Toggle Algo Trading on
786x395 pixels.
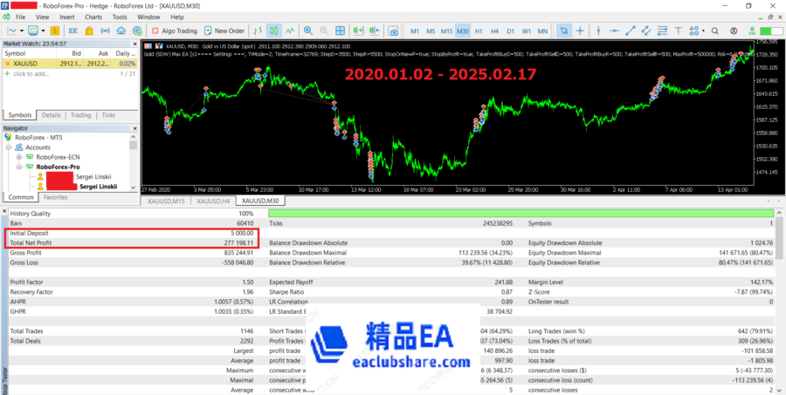pos(175,31)
